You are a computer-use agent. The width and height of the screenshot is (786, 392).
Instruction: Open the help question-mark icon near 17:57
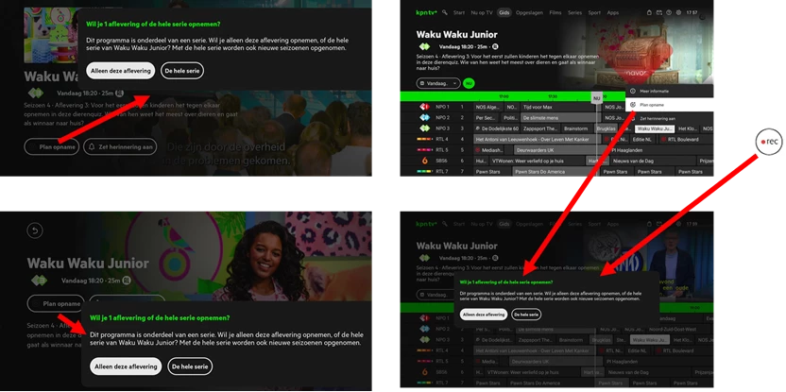coord(669,12)
